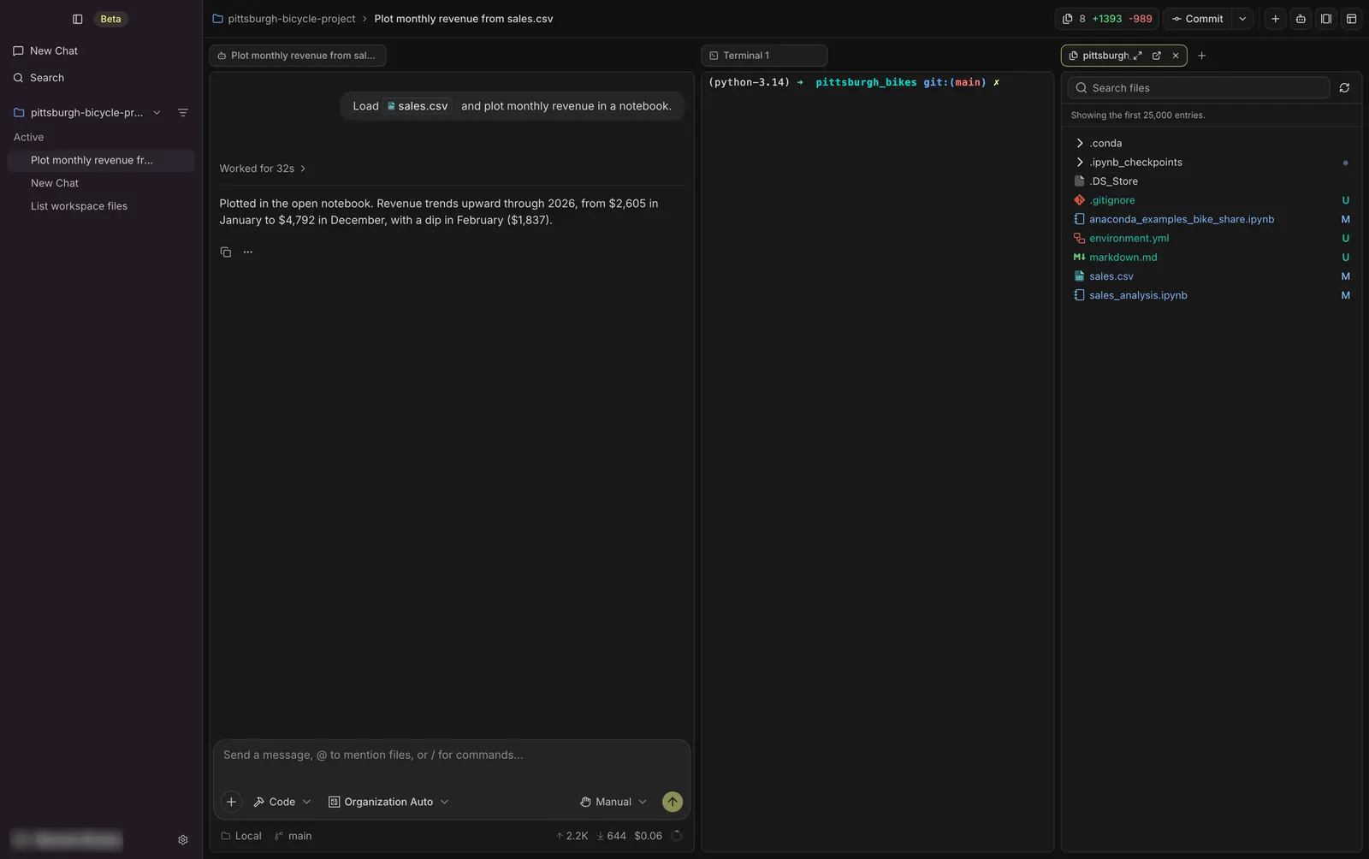Start a New Chat from sidebar top

(45, 50)
